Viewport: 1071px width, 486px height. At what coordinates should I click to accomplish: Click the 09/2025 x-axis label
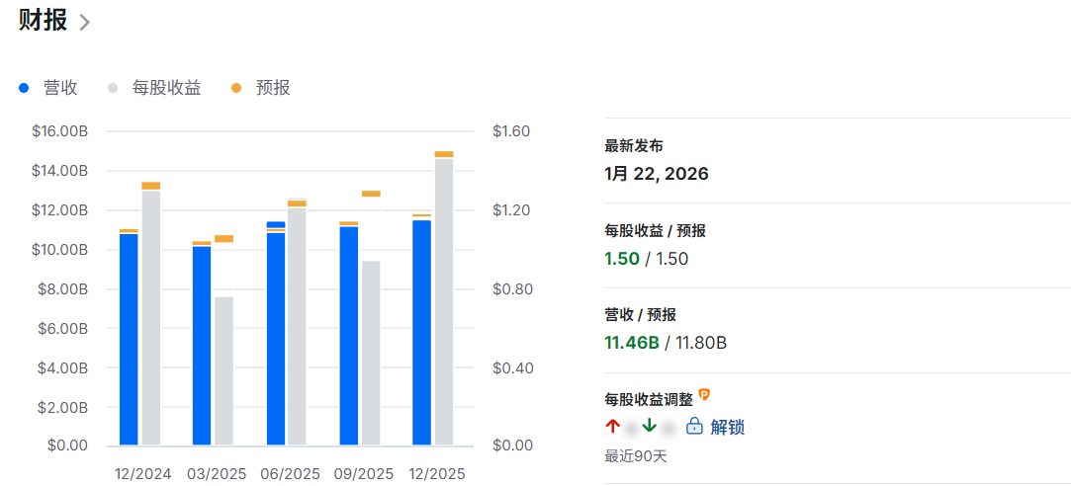pos(363,474)
